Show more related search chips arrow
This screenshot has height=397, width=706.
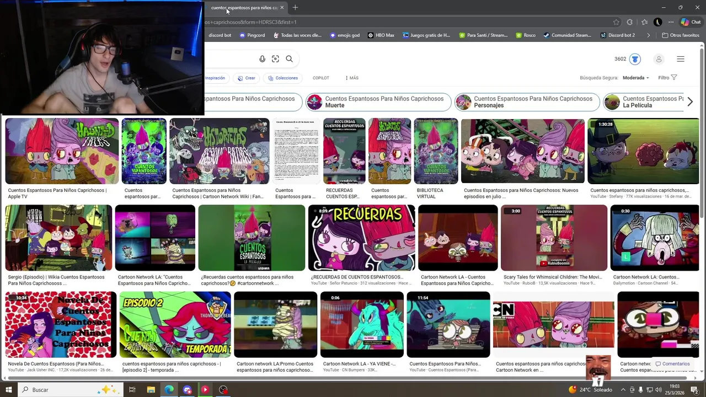690,102
